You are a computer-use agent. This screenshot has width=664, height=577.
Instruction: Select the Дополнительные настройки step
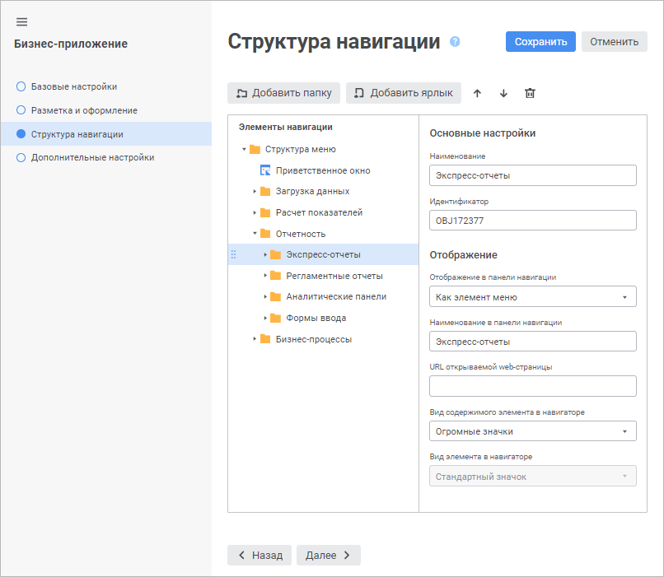click(x=92, y=157)
